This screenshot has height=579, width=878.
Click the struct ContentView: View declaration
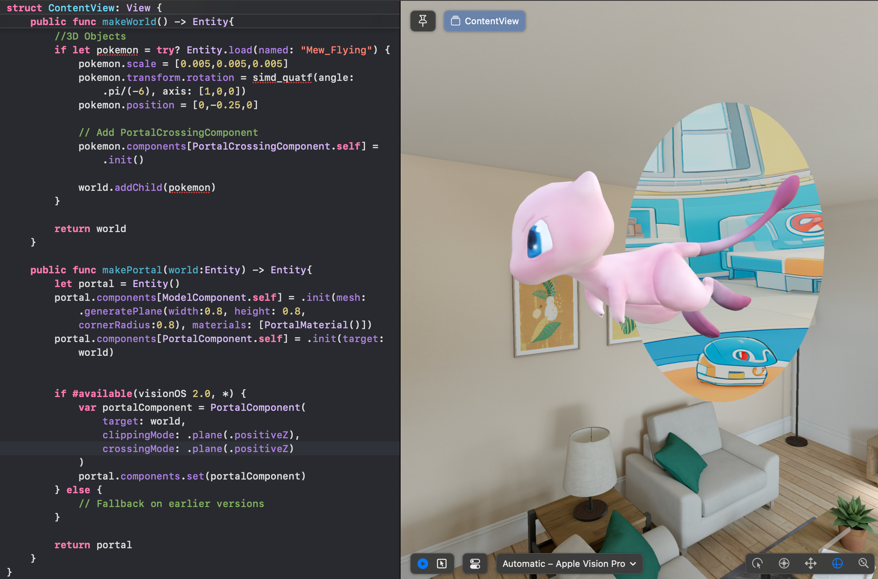click(84, 8)
